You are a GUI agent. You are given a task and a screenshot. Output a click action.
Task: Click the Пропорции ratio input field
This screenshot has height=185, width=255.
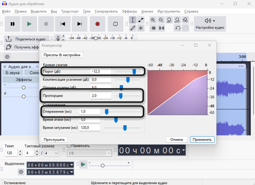pyautogui.click(x=101, y=96)
